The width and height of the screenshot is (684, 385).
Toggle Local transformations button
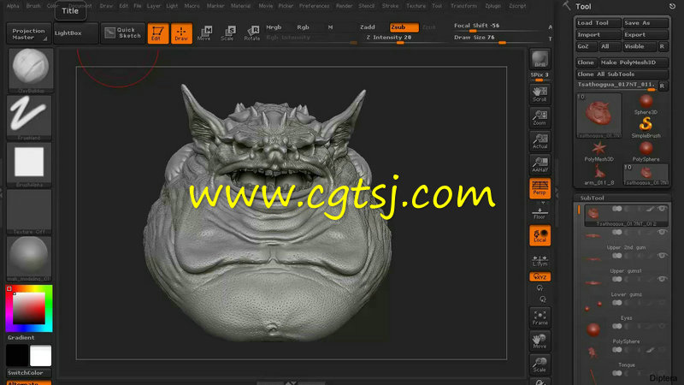(x=540, y=235)
